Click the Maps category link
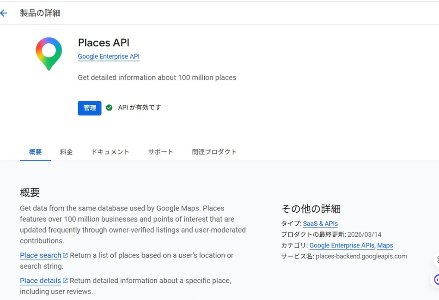The height and width of the screenshot is (300, 439). [385, 246]
